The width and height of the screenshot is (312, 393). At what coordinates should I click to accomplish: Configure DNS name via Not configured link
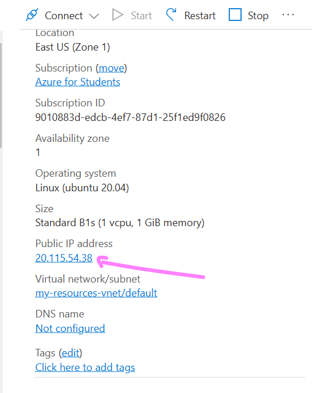coord(70,328)
